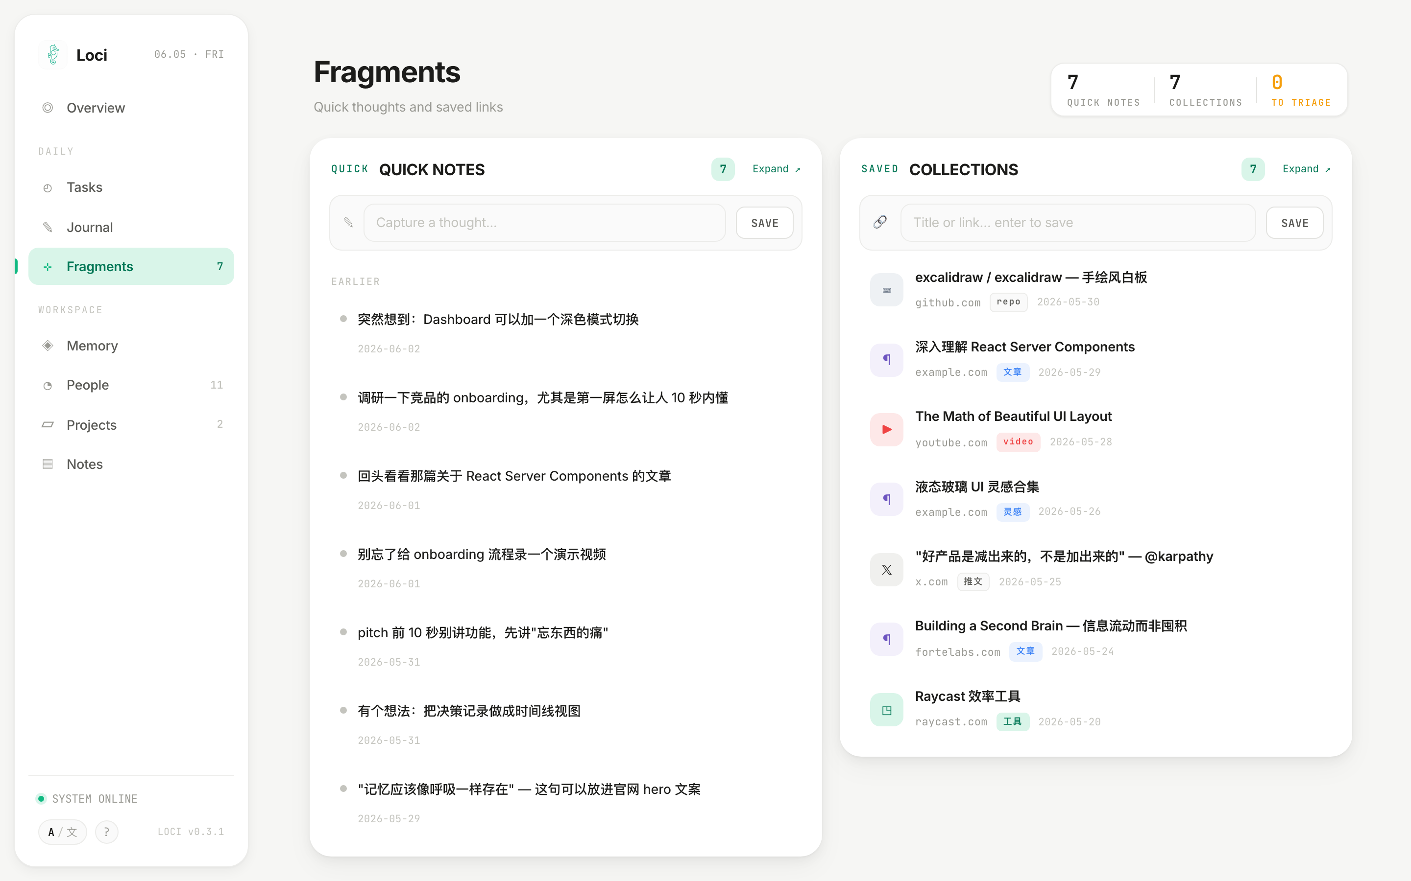Open Notes in the sidebar

tap(131, 464)
